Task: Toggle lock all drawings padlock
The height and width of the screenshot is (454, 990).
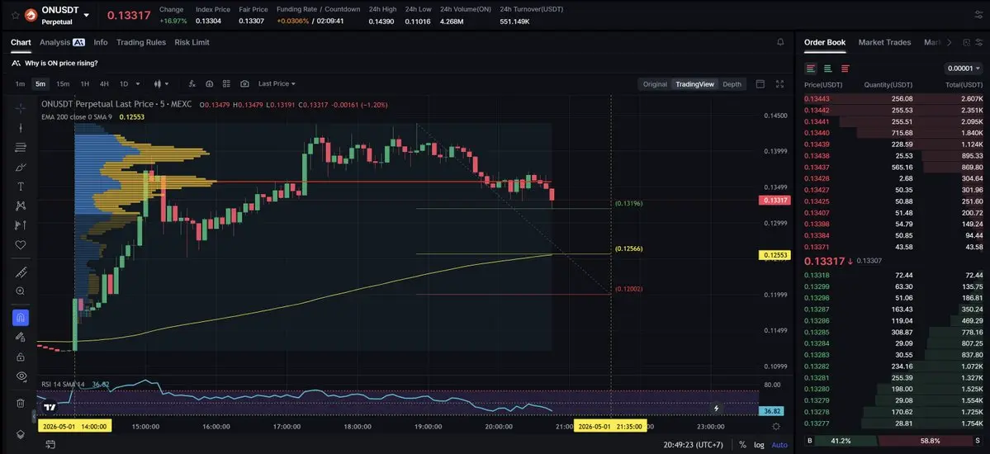Action: pos(20,357)
